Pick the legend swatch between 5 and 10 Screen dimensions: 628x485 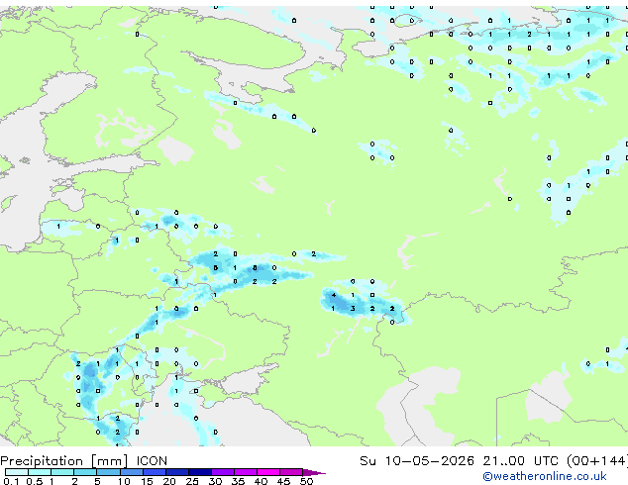(x=109, y=472)
